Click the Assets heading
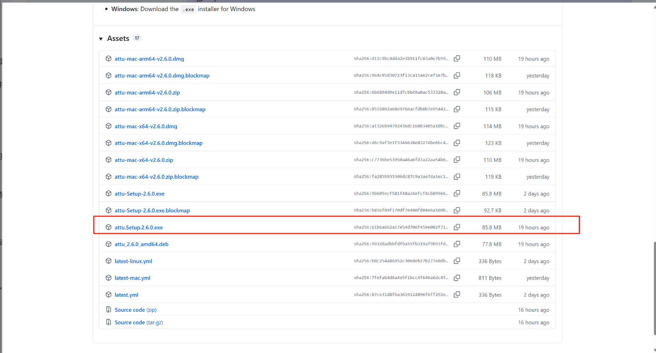656x353 pixels. 118,38
